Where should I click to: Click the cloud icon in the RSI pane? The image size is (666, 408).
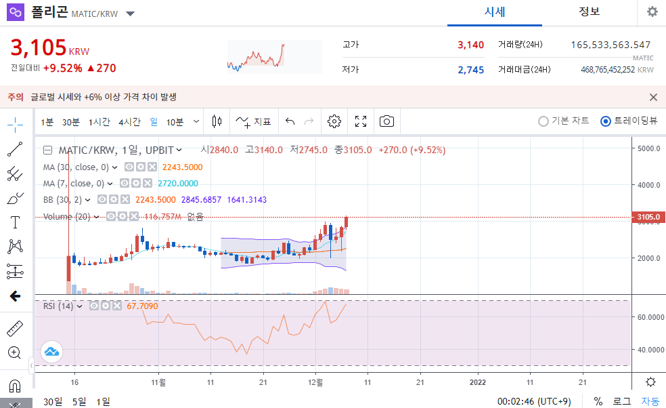(x=52, y=352)
